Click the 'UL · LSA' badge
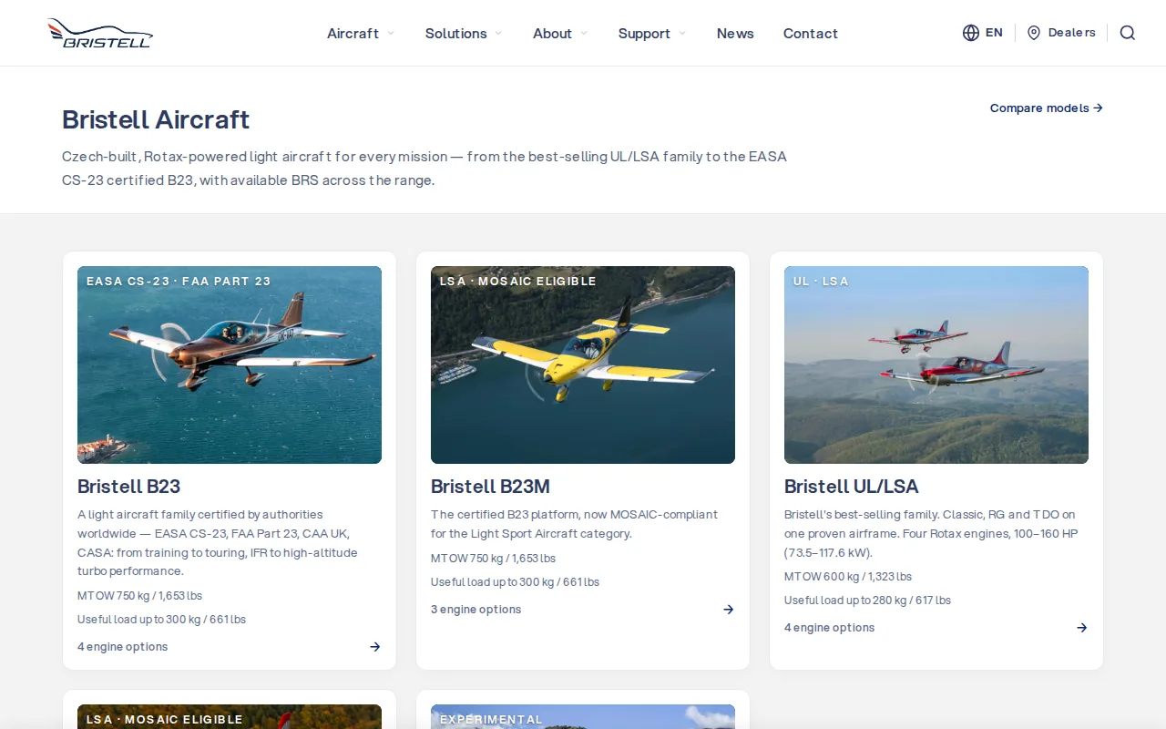The height and width of the screenshot is (729, 1166). 821,282
